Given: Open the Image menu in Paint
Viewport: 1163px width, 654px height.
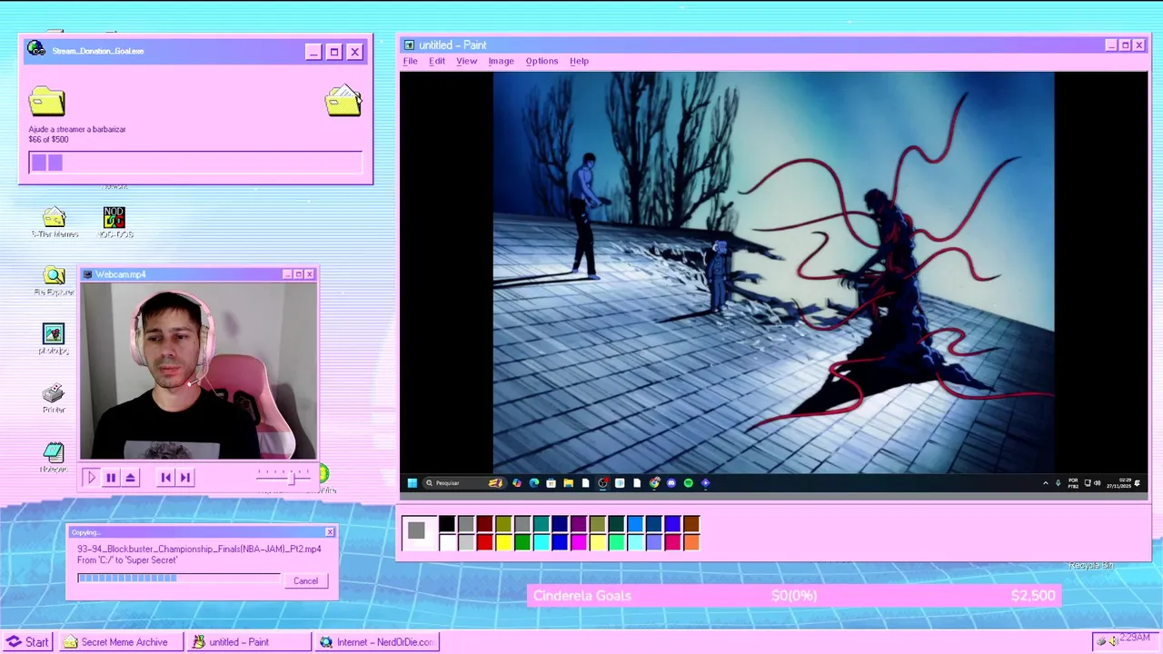Looking at the screenshot, I should pyautogui.click(x=501, y=61).
